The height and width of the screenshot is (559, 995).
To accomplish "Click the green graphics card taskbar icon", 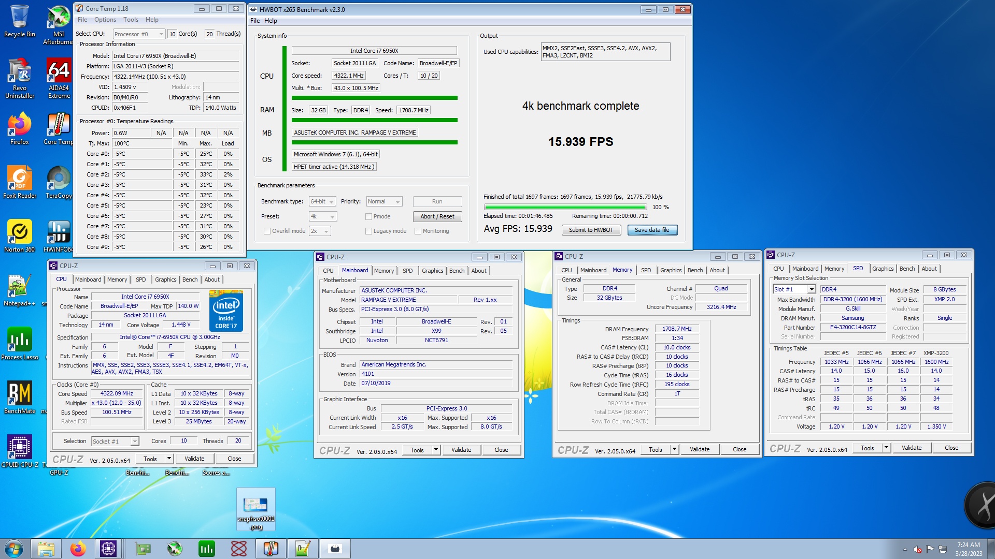I will click(143, 549).
